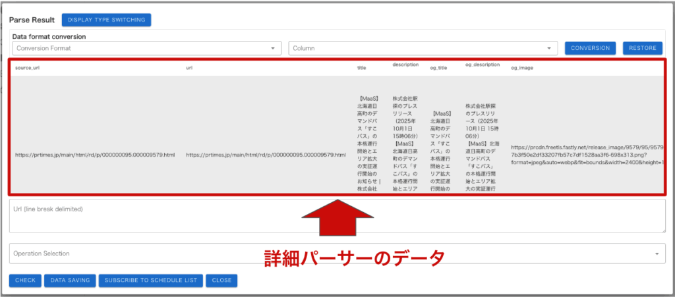This screenshot has height=297, width=675.
Task: Select the og_image cell with the image URL
Action: coord(587,155)
